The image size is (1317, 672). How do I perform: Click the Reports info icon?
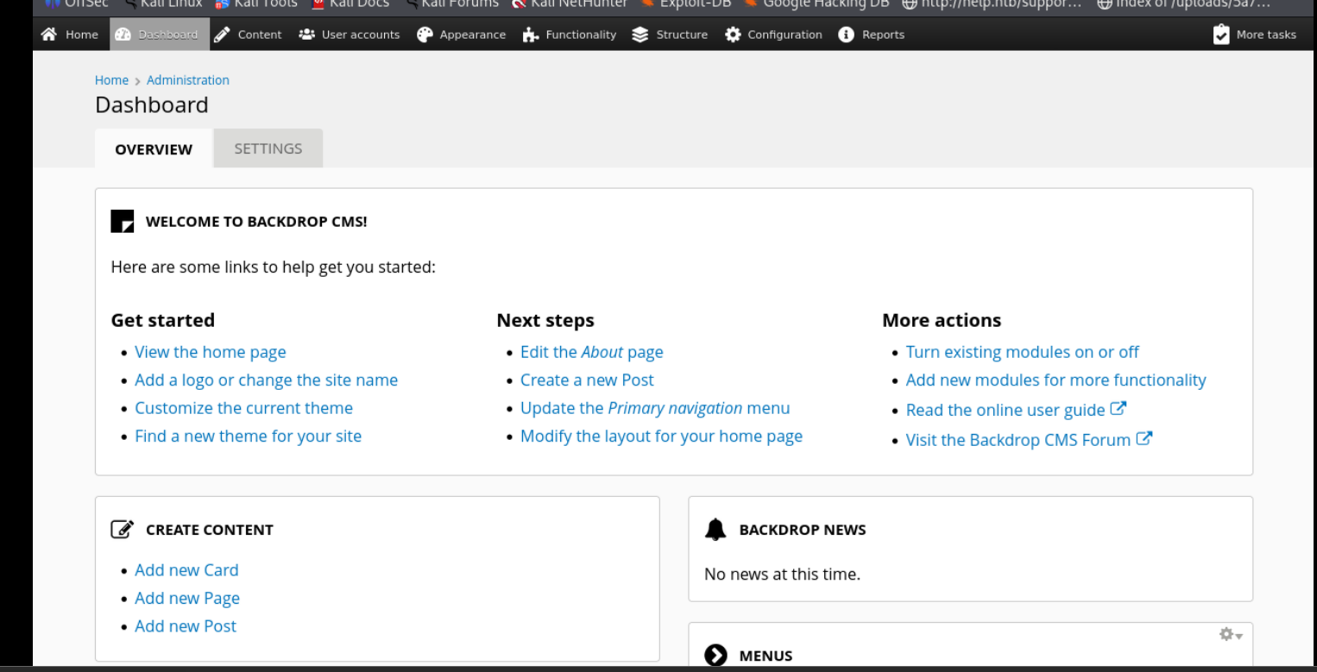[847, 35]
